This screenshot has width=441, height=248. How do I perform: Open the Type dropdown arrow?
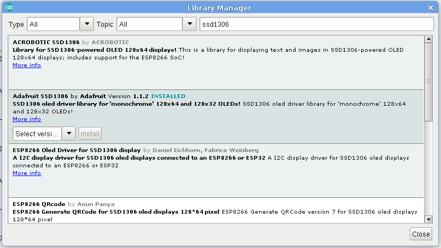[87, 25]
